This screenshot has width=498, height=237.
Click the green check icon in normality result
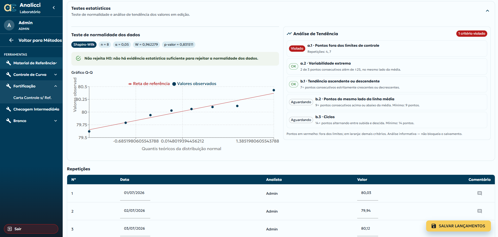[x=78, y=58]
